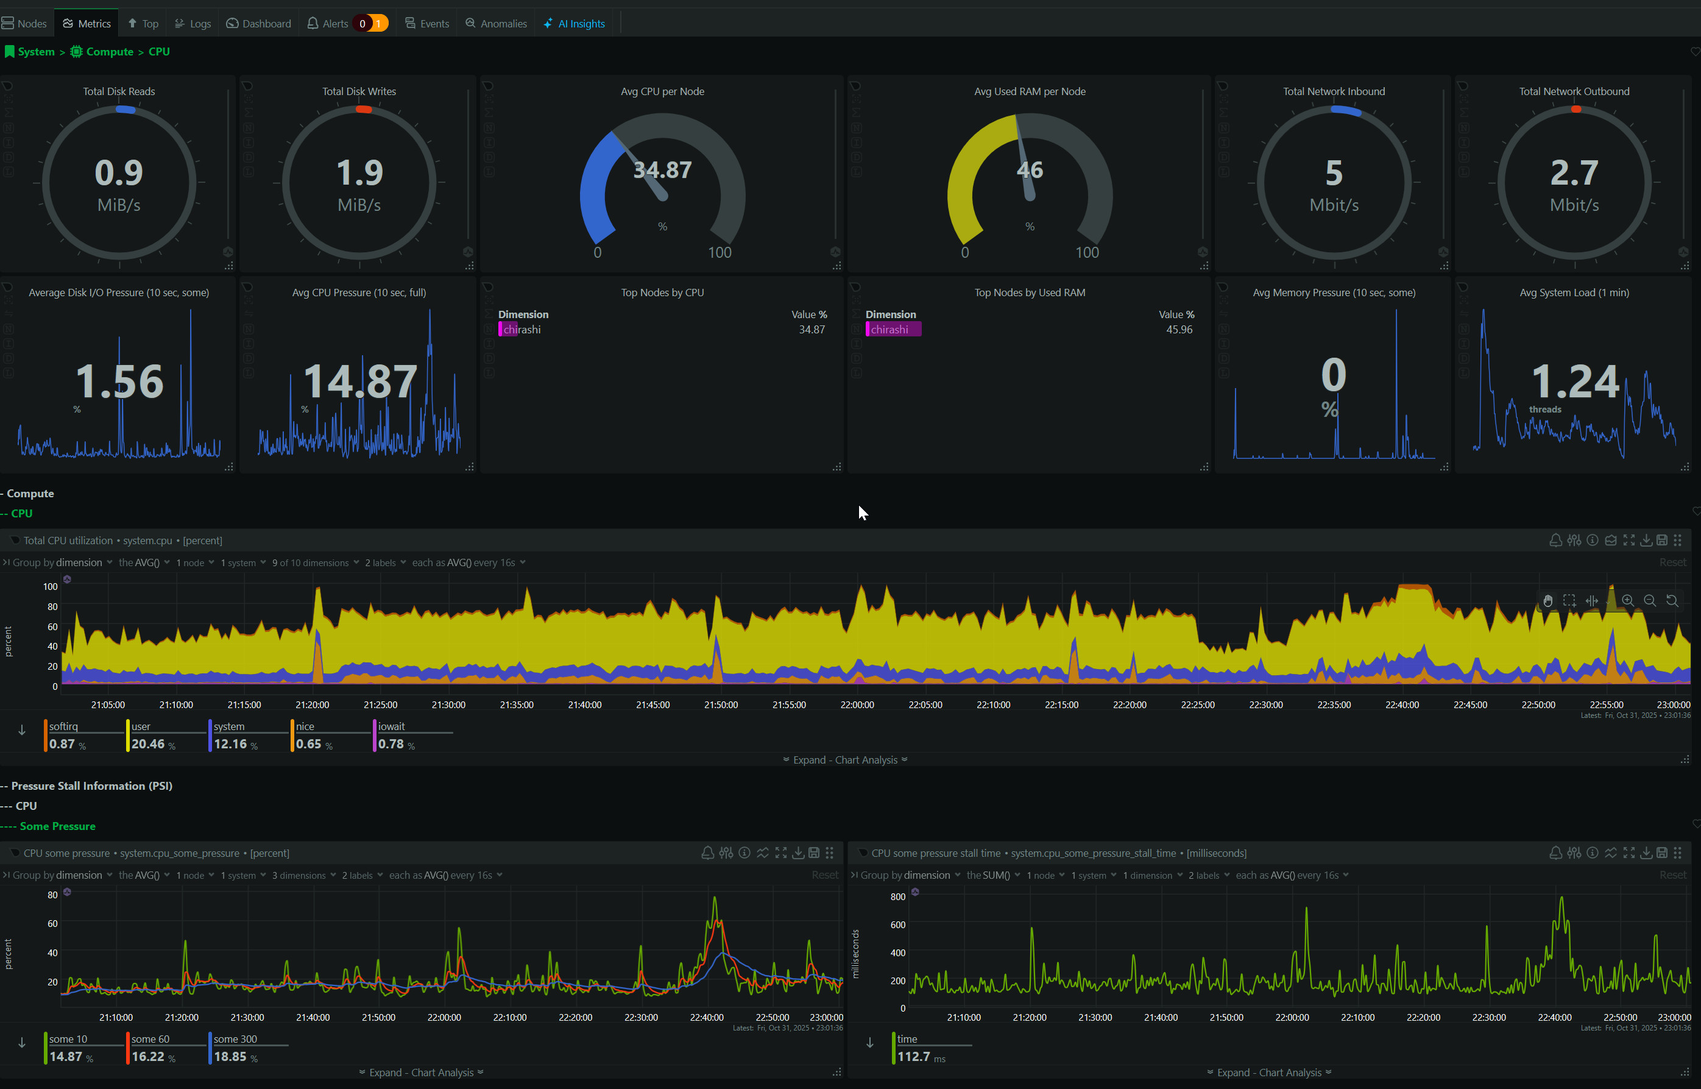
Task: Expand Chart Analysis under Total CPU utilization
Action: (845, 760)
